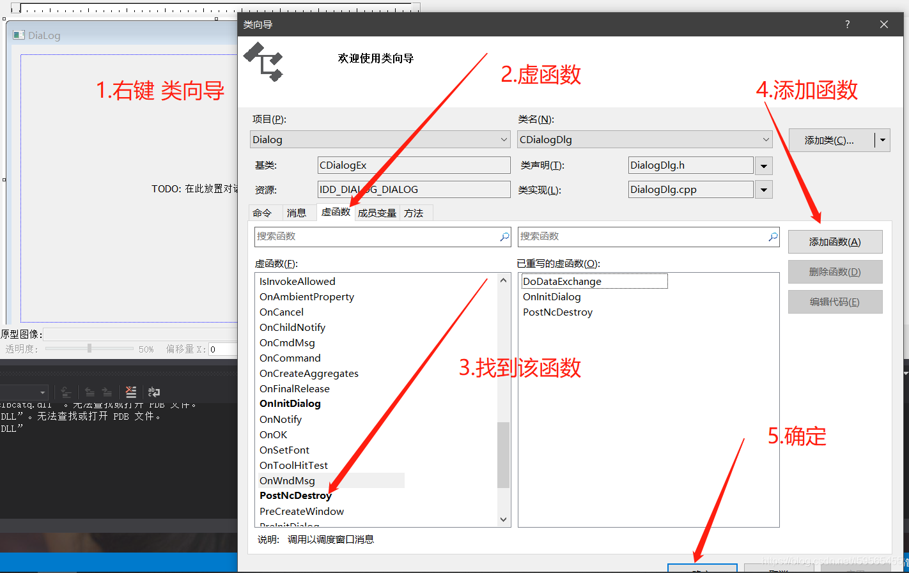
Task: Click the Go to Next Message icon in Output toolbar
Action: [x=107, y=392]
